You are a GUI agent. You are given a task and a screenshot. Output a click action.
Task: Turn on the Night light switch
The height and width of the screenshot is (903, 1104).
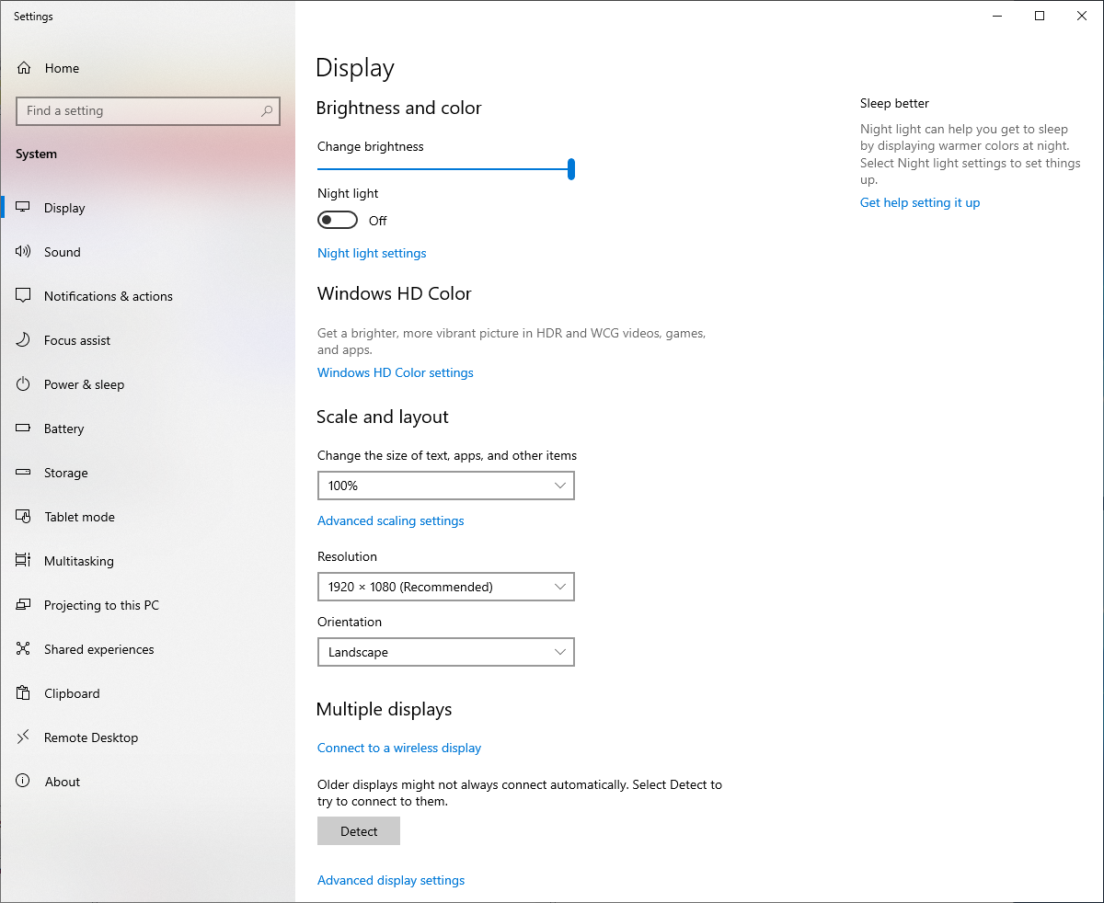(338, 221)
